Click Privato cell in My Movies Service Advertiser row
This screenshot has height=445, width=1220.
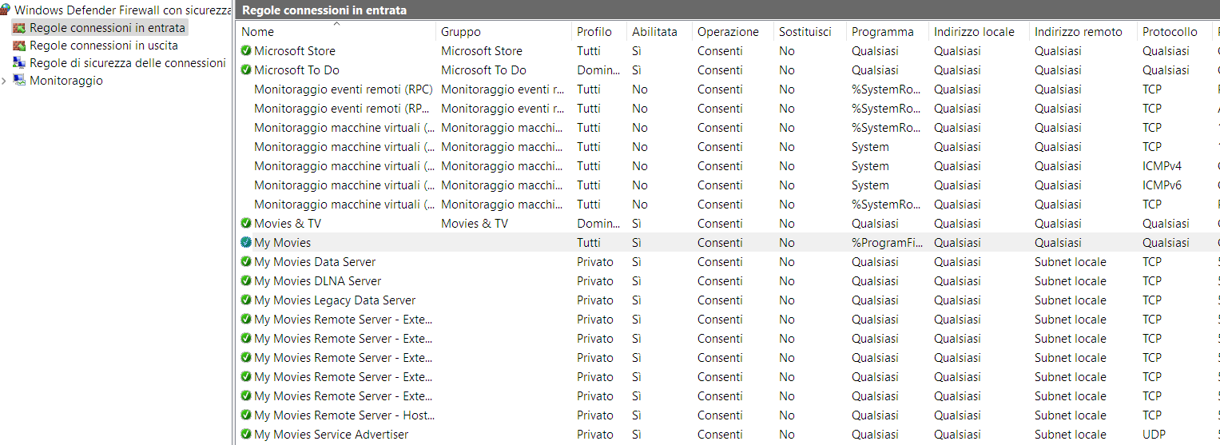(595, 435)
